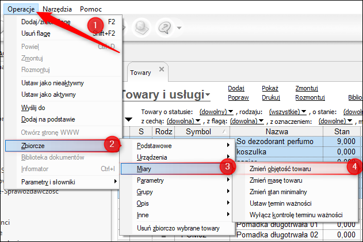Sort by the Stan column header
Image resolution: width=363 pixels, height=242 pixels.
point(342,131)
